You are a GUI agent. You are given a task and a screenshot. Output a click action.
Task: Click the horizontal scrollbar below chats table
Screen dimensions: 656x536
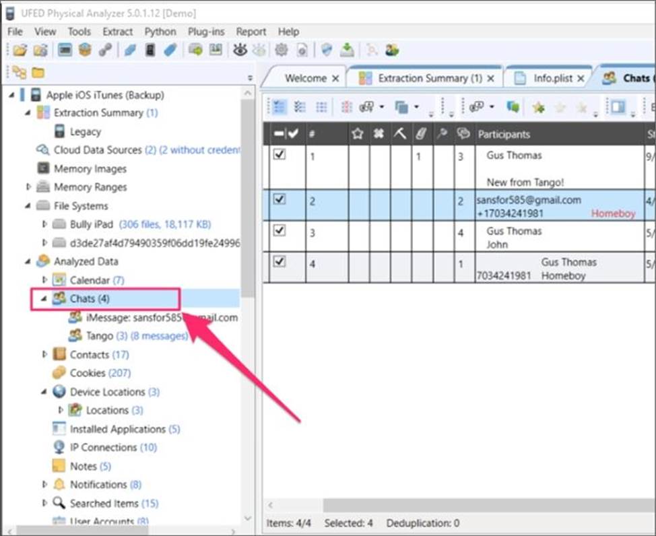[471, 504]
